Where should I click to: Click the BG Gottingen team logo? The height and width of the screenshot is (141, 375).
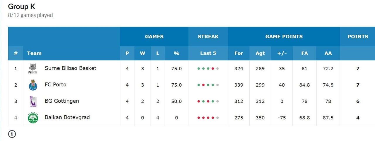pos(33,101)
